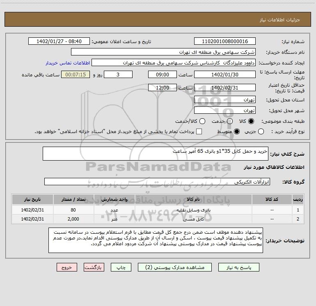Click the واحد شمارش column header

(x=114, y=199)
